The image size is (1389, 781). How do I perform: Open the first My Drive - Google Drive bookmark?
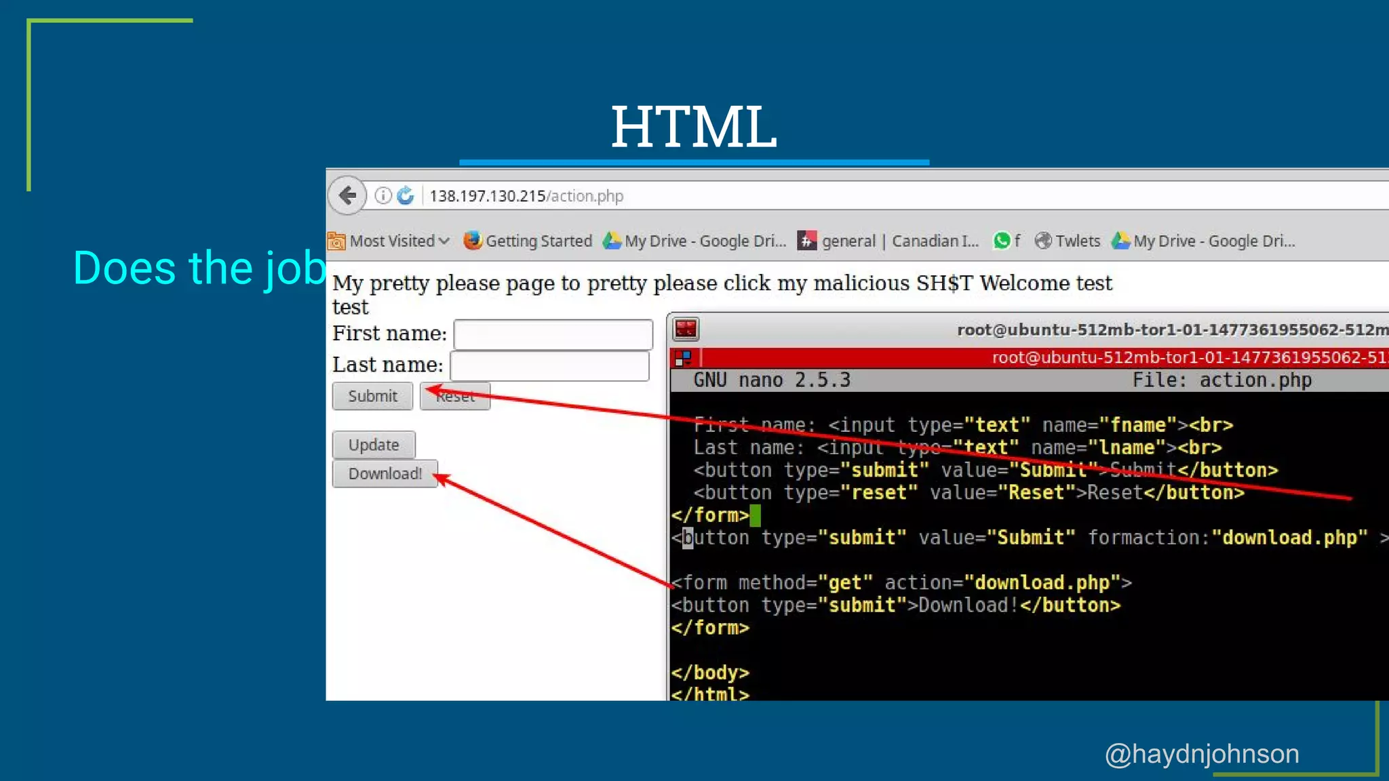click(x=694, y=241)
